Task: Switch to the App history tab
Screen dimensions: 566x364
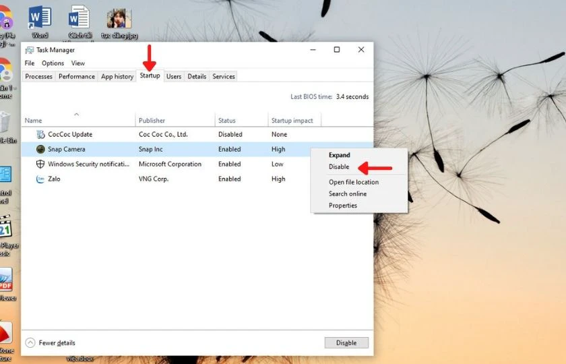Action: coord(117,77)
